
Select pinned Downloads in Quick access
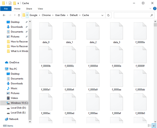pyautogui.click(x=17, y=27)
